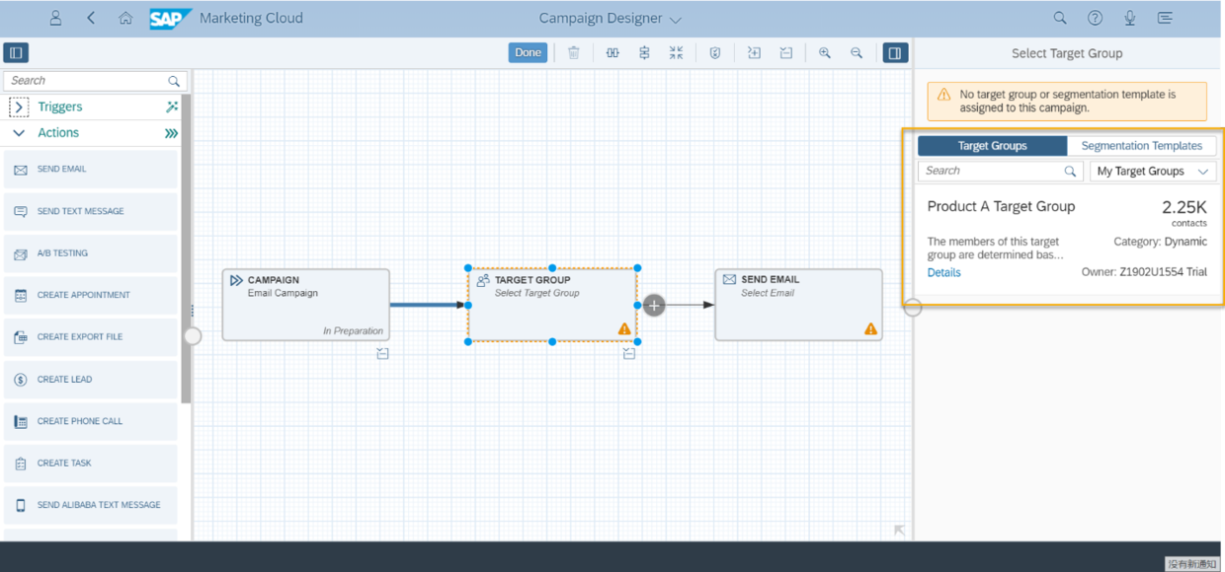The height and width of the screenshot is (572, 1225).
Task: Select the Send Email action
Action: pos(91,170)
